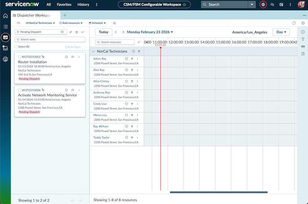Click the refresh icon in dispatcher toolbar

pos(294,23)
